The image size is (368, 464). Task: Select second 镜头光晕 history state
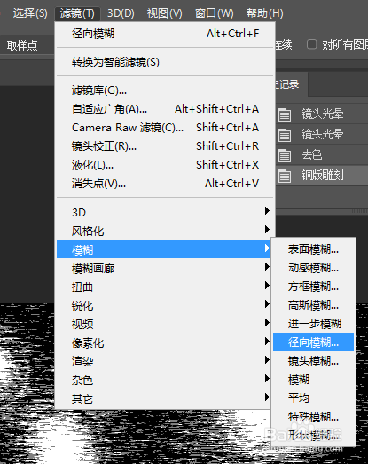322,134
